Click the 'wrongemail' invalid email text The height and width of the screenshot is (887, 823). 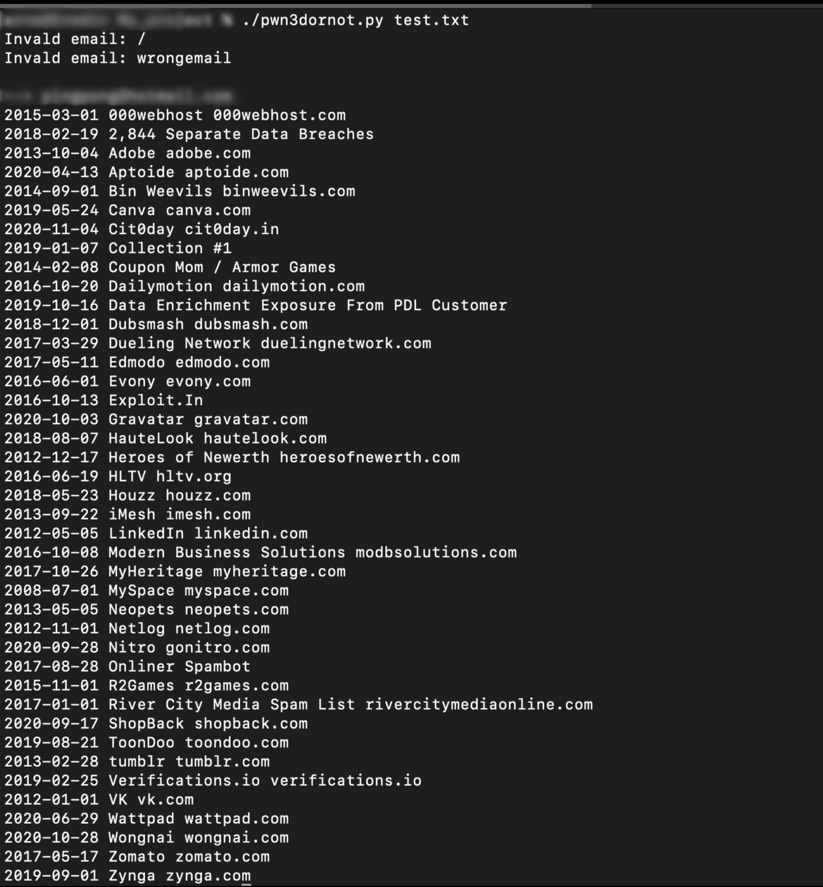[184, 58]
